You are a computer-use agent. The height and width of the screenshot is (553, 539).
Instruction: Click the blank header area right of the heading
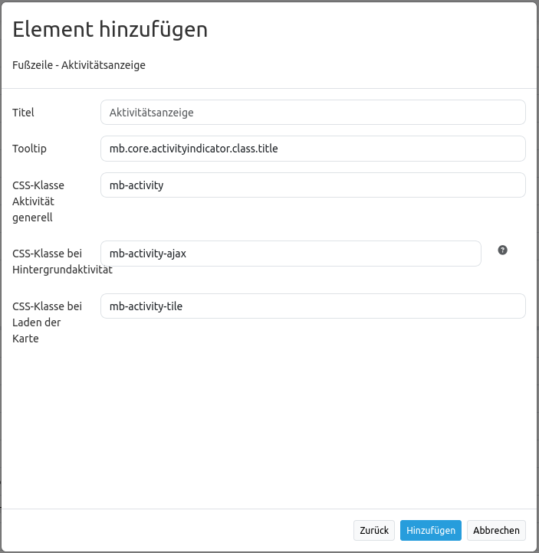(x=368, y=31)
